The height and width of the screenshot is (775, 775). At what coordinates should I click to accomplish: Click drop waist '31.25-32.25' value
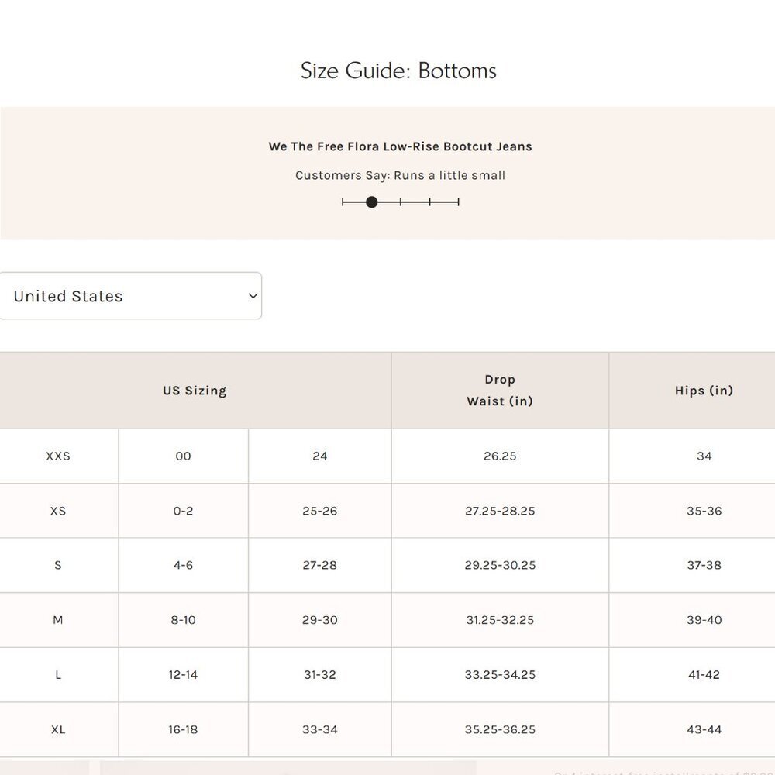click(x=500, y=620)
